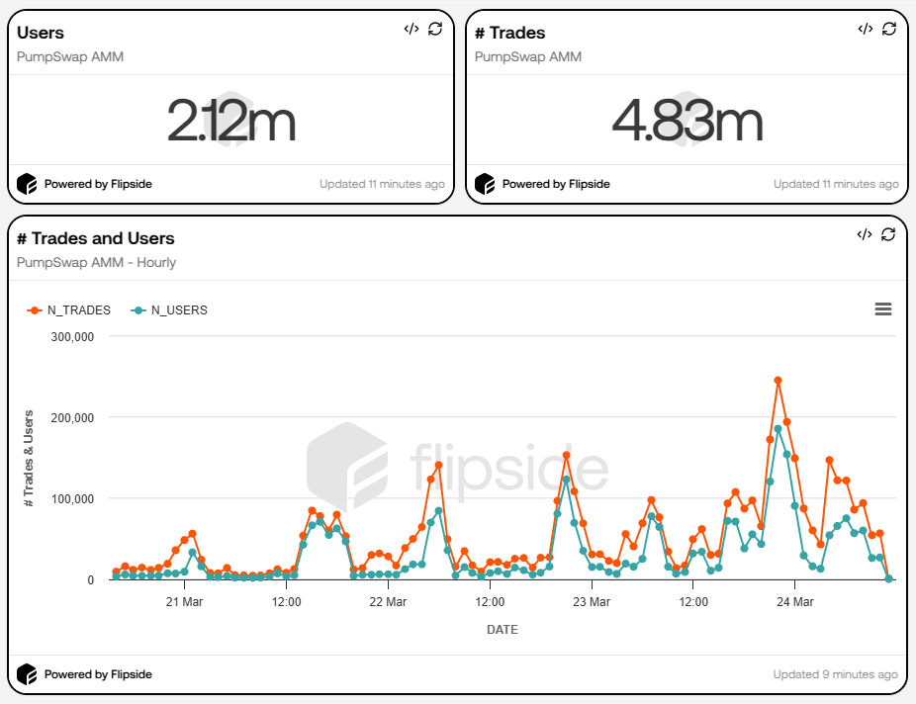This screenshot has height=704, width=916.
Task: Click the highest teal N_USERS peak point
Action: point(779,429)
